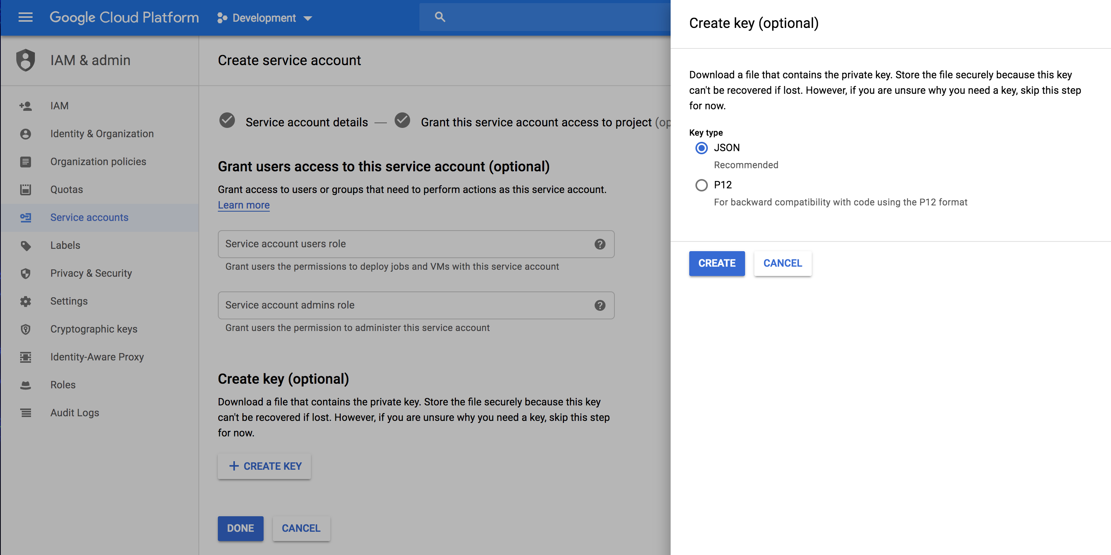Click CANCEL in Create key panel
1111x555 pixels.
tap(782, 263)
